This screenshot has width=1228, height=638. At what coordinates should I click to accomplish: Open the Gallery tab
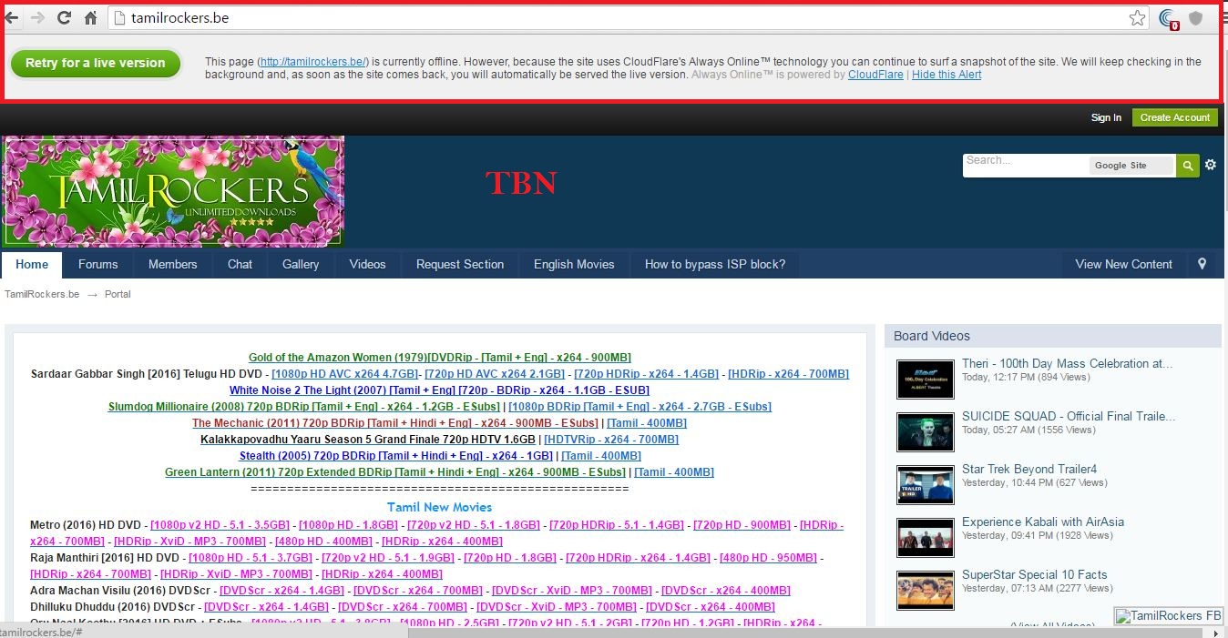pyautogui.click(x=301, y=264)
